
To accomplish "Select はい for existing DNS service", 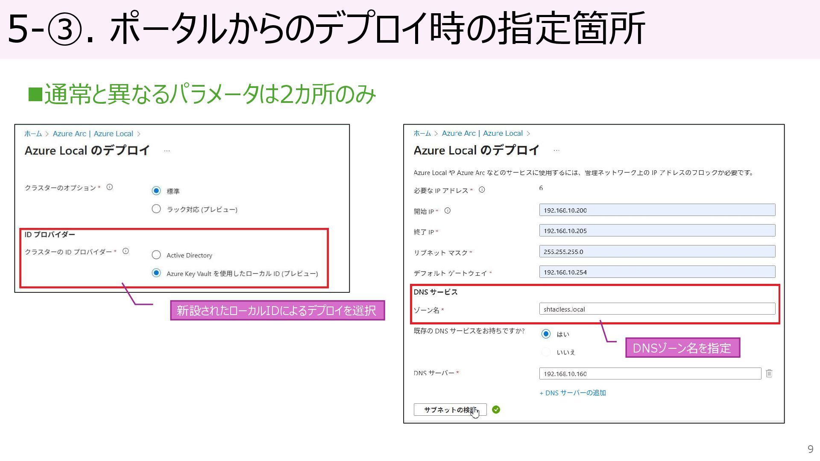I will pos(546,334).
